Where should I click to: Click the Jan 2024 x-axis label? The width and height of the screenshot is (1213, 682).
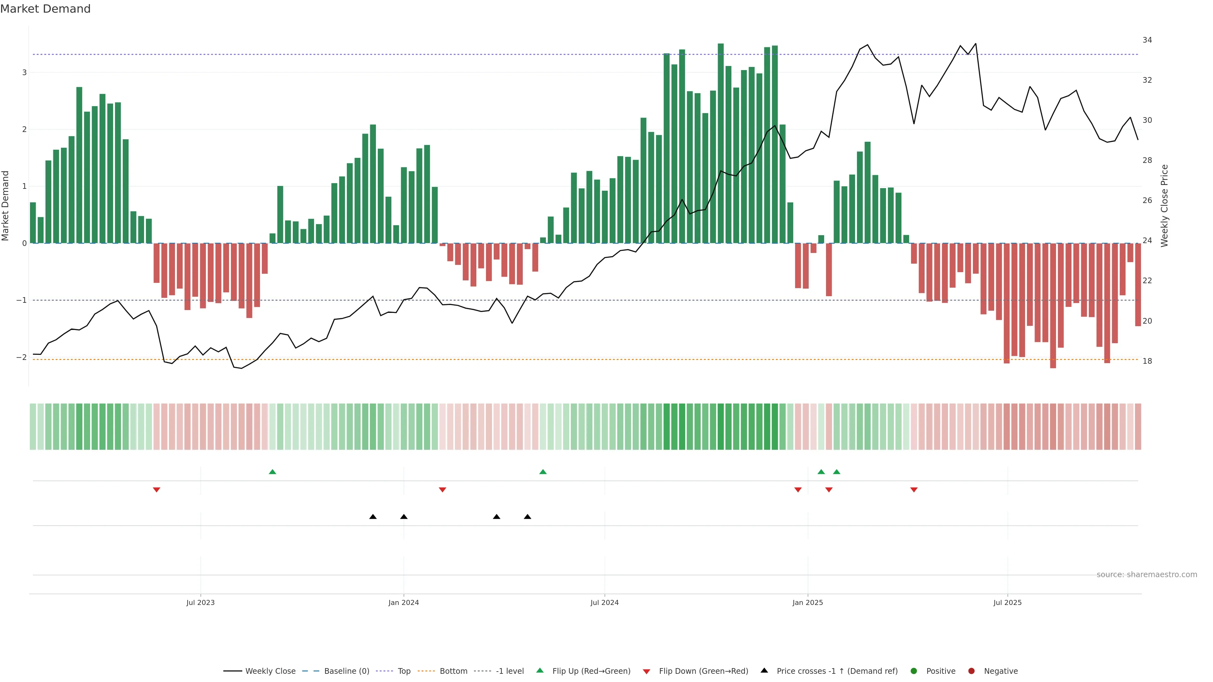tap(404, 602)
